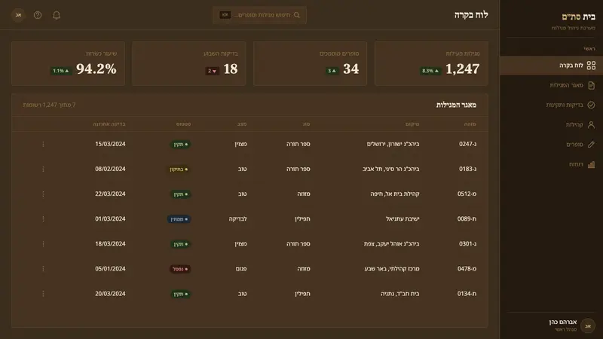Image resolution: width=603 pixels, height=339 pixels.
Task: Open מאגר המגילות in the sidebar
Action: pos(551,85)
